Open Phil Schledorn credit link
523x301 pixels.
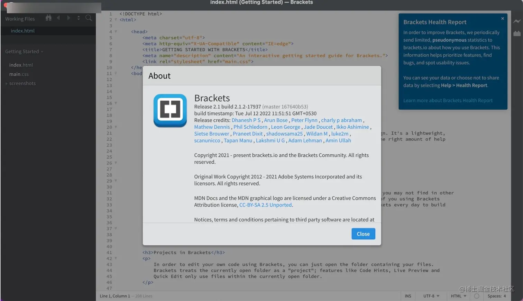click(x=250, y=127)
